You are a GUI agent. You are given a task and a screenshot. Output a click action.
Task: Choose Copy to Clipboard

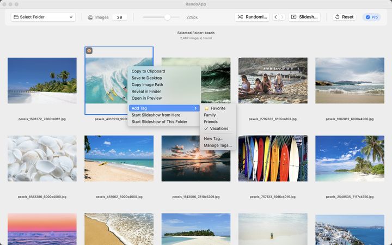(x=148, y=71)
